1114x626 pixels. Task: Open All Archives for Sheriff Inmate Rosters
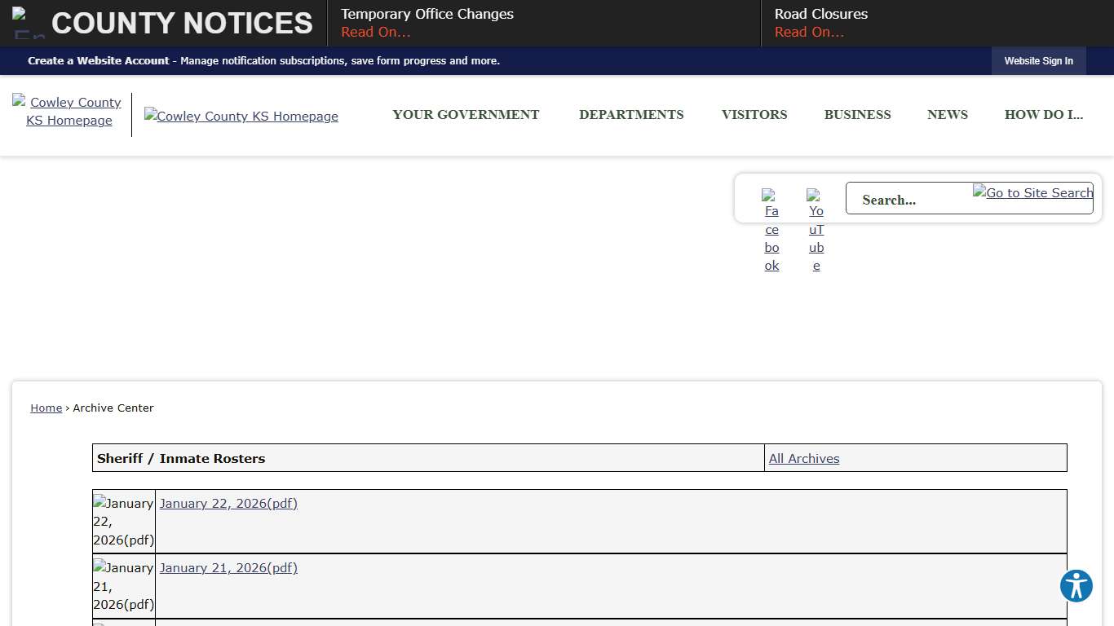(x=803, y=458)
